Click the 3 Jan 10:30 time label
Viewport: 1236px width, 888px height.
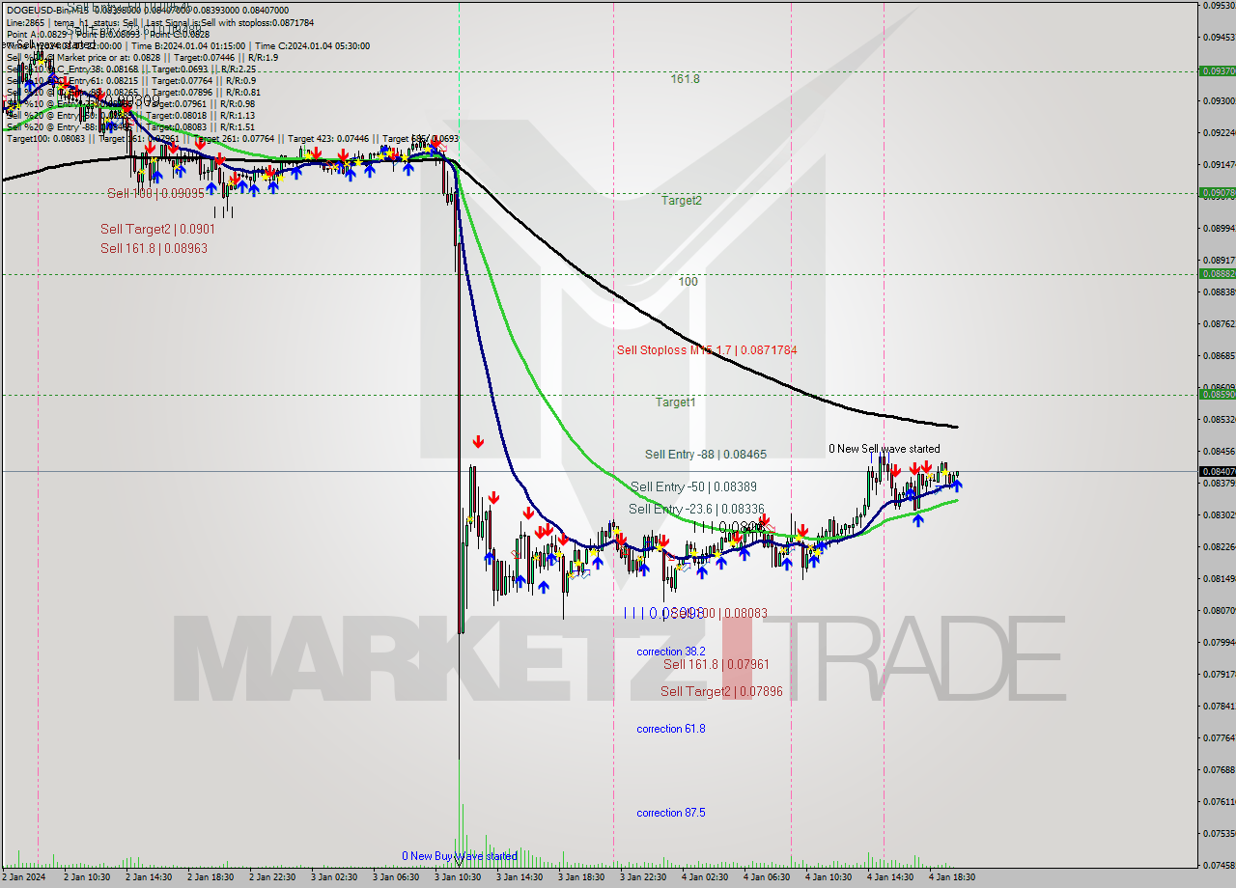click(459, 877)
